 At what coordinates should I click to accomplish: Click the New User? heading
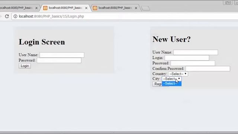click(171, 39)
